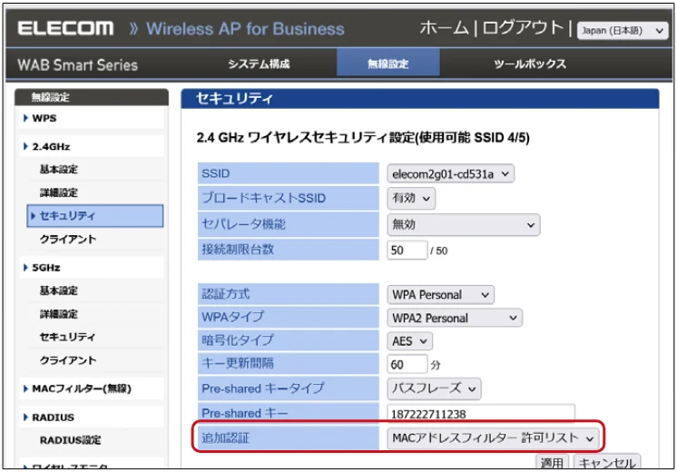The width and height of the screenshot is (677, 472).
Task: Open MACフィルター(無線) in sidebar
Action: click(81, 388)
